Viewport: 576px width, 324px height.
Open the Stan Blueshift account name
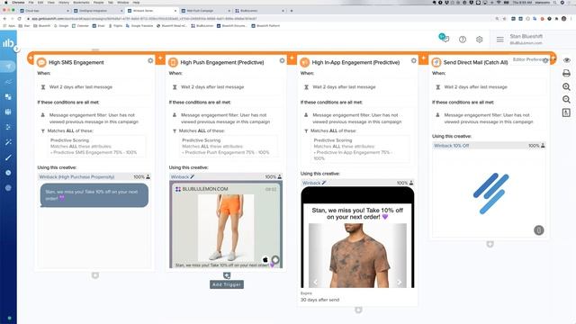coord(526,36)
